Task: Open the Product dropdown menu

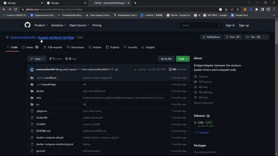Action: 41,25
